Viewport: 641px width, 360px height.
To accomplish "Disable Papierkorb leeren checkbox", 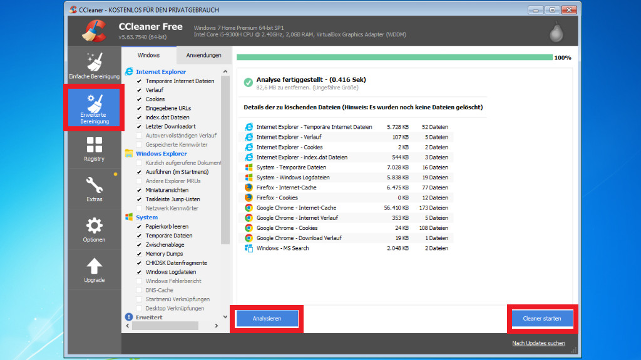I will tap(140, 227).
